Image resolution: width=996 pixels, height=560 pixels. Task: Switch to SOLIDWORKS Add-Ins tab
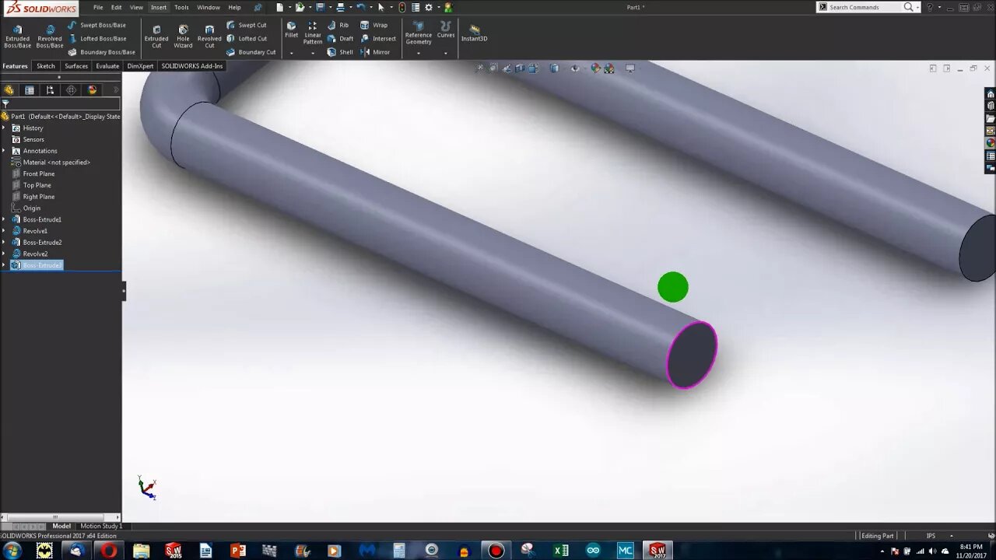(x=192, y=66)
